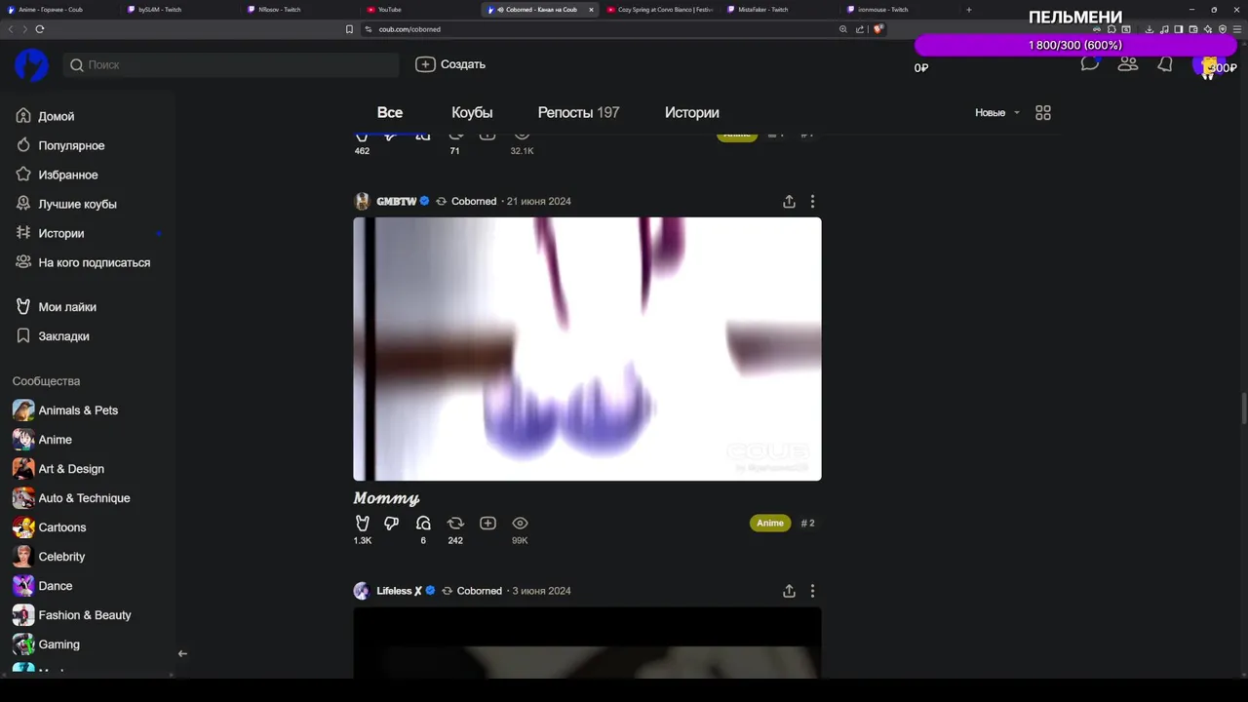Screen dimensions: 1248x702
Task: Bookmark this page in the address bar
Action: tap(349, 29)
